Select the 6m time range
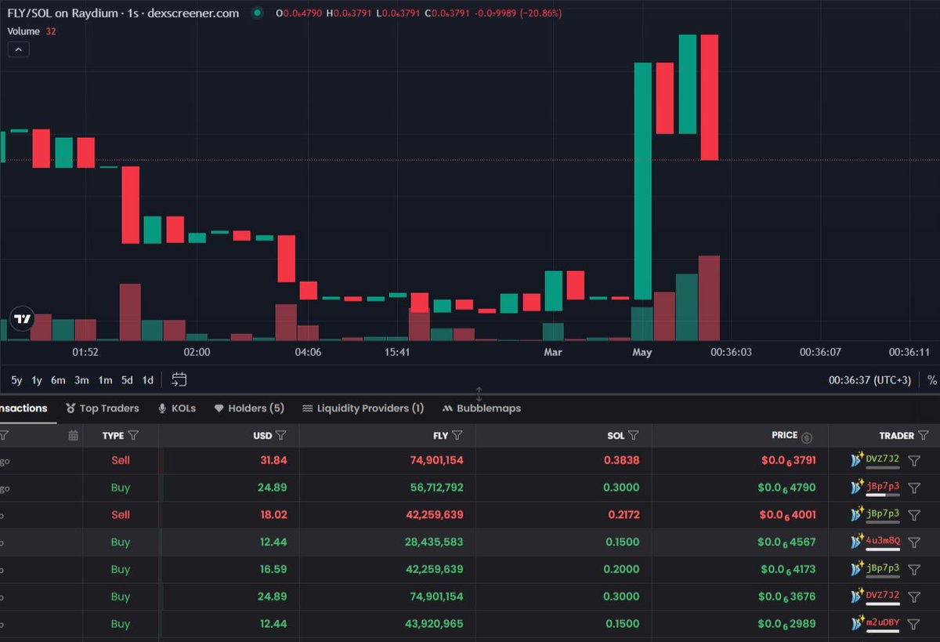This screenshot has height=642, width=940. 58,380
